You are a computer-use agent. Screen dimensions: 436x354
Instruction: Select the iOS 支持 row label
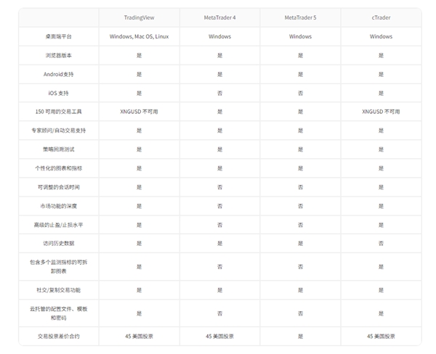tap(58, 94)
